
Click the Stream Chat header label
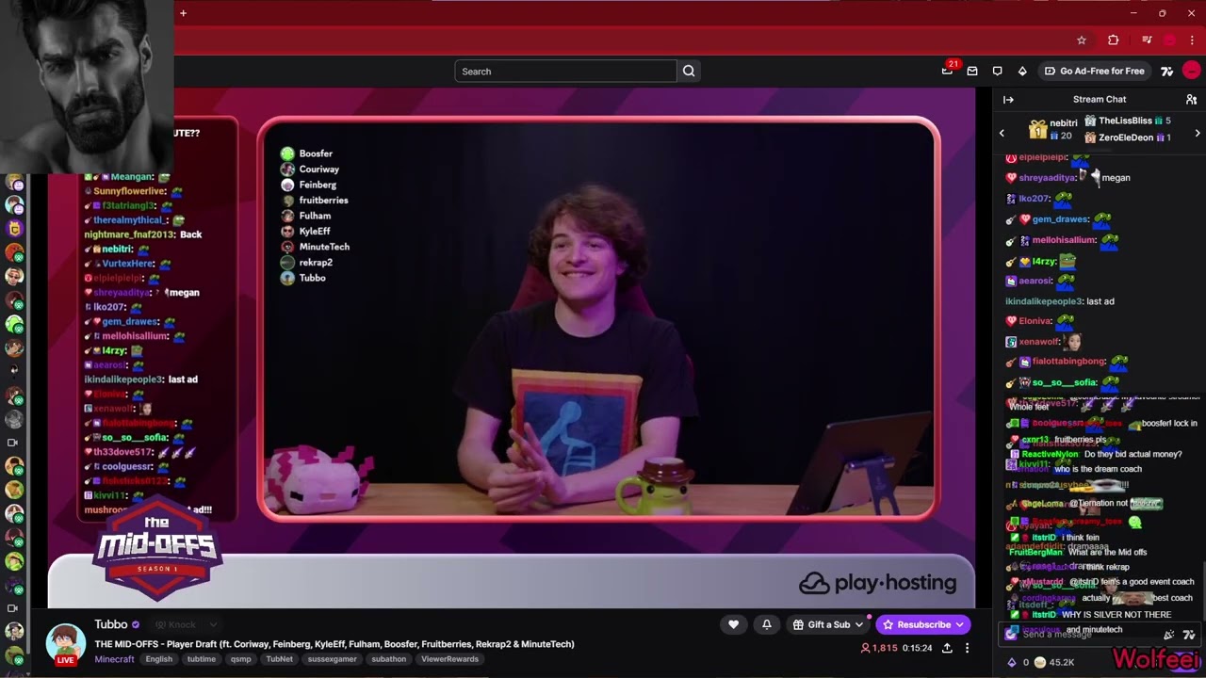pos(1100,99)
